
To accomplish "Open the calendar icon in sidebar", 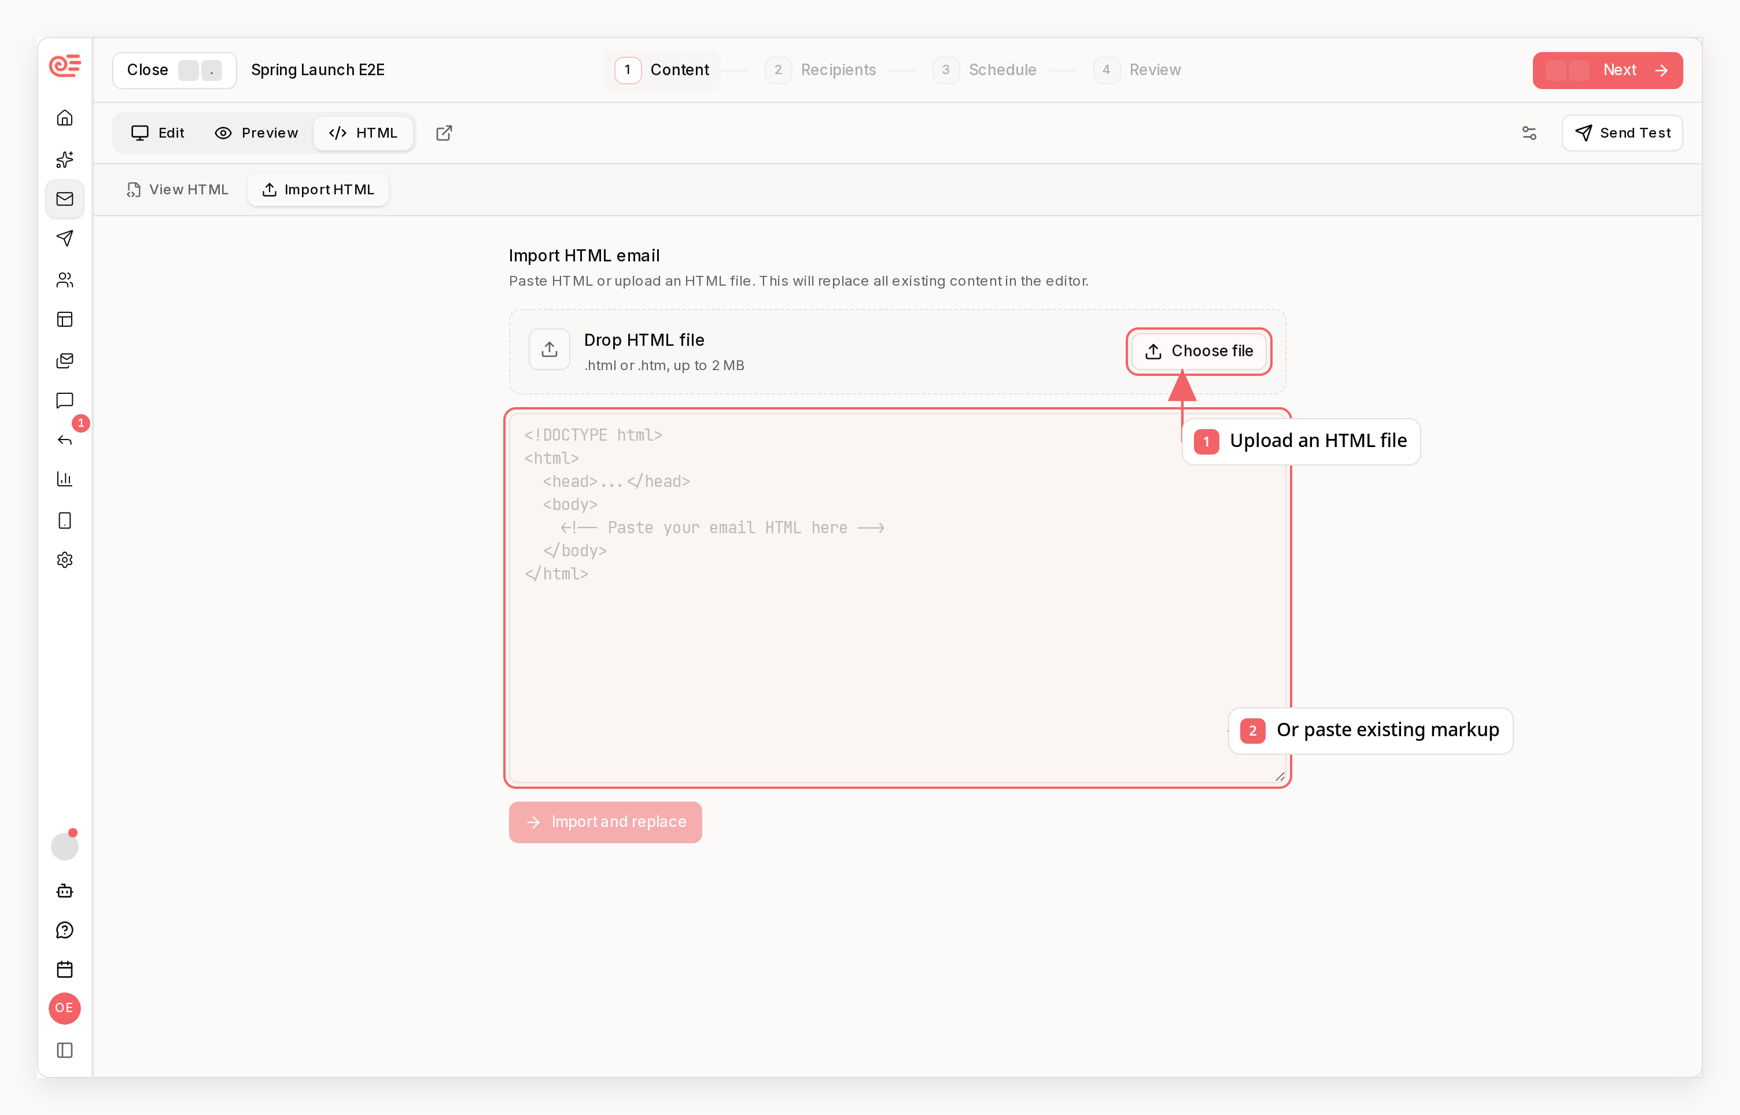I will (64, 969).
